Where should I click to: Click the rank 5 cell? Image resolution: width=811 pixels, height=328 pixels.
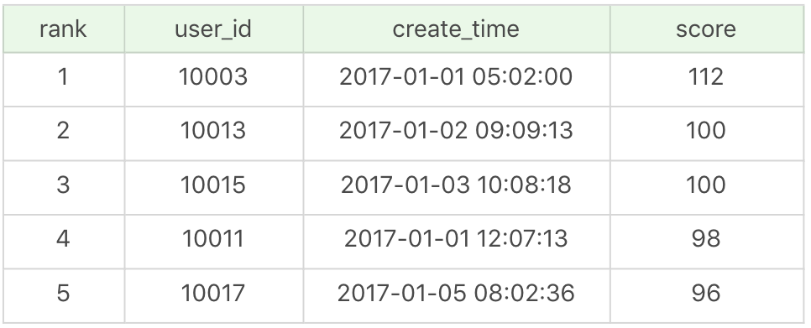(x=63, y=293)
